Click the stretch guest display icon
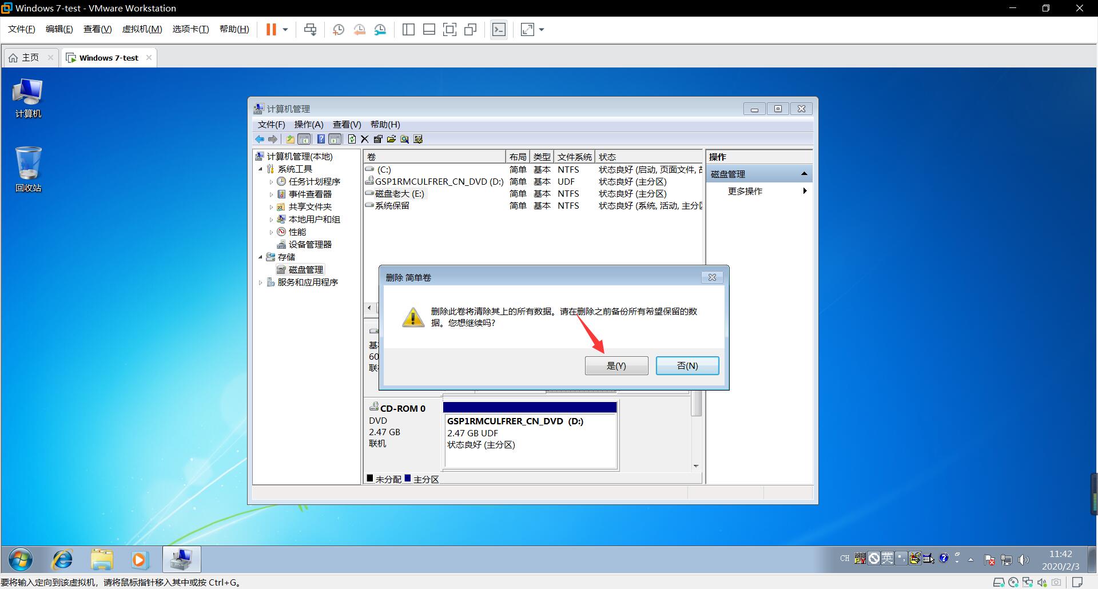 pos(527,29)
